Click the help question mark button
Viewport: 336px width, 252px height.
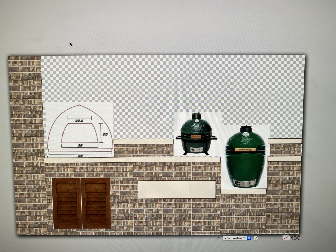coord(256,238)
